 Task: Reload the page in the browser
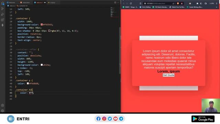point(131,3)
